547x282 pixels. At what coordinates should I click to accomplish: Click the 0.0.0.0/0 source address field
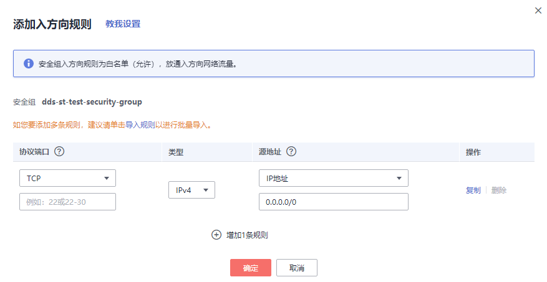[x=333, y=202]
